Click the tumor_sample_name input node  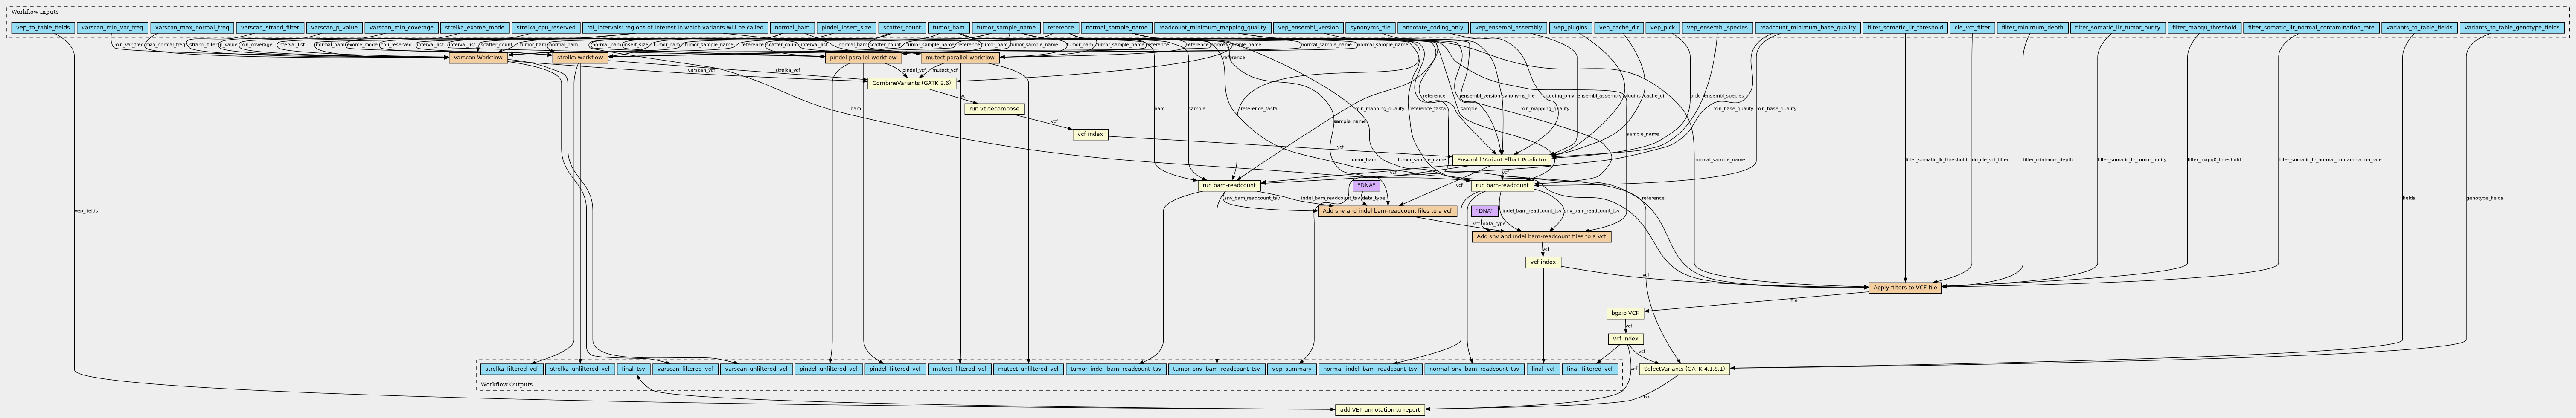(x=1006, y=28)
